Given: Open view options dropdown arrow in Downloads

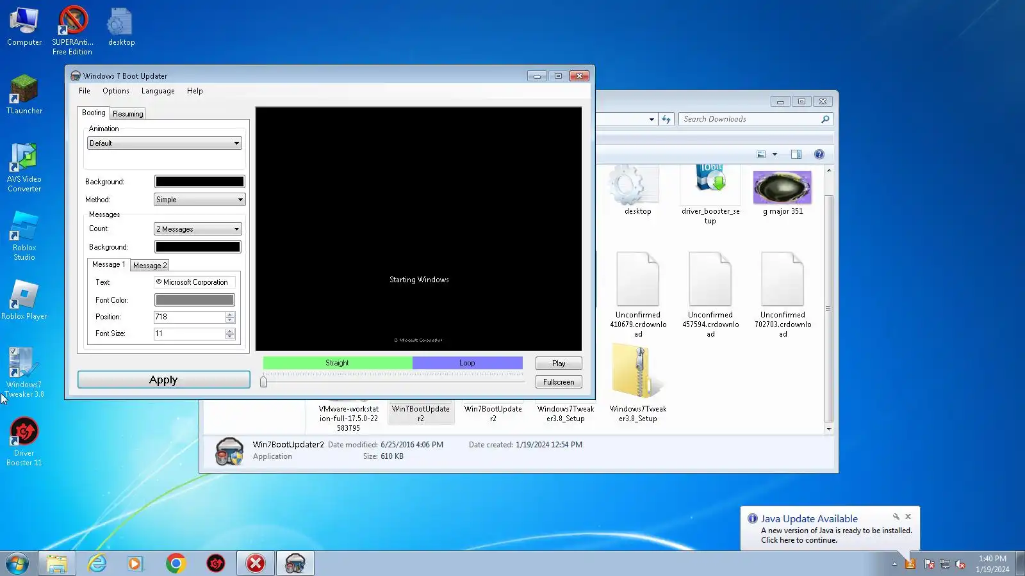Looking at the screenshot, I should tap(775, 154).
